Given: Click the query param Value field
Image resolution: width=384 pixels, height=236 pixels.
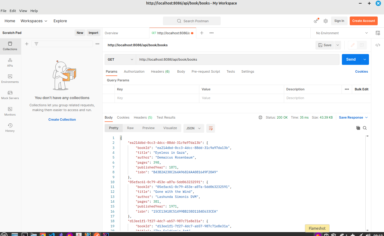Looking at the screenshot, I should (x=242, y=98).
